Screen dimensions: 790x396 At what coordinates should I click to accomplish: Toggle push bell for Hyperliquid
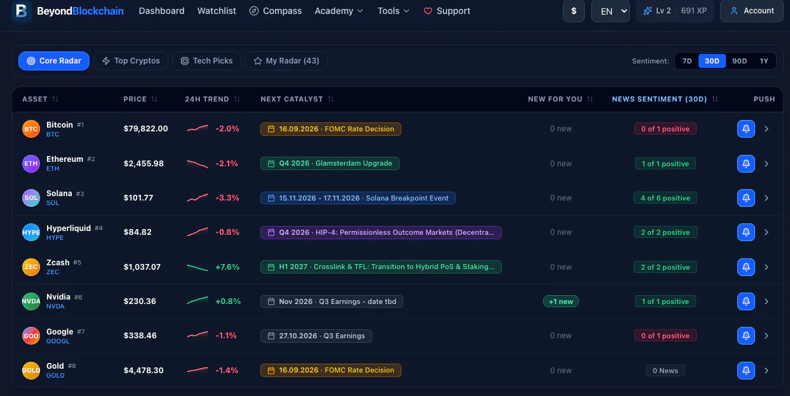point(746,232)
